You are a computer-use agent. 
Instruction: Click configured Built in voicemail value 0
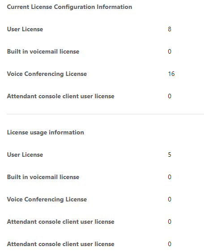pyautogui.click(x=170, y=51)
